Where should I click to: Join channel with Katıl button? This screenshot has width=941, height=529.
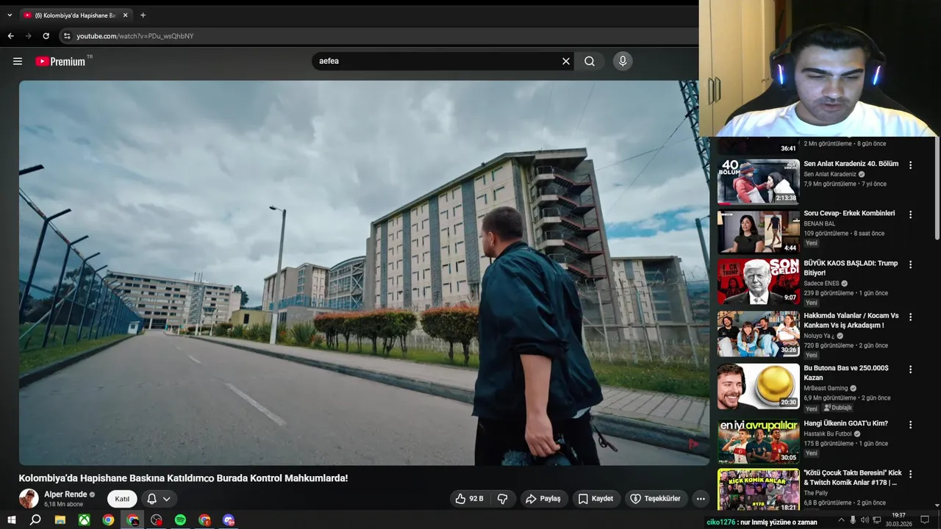(122, 498)
